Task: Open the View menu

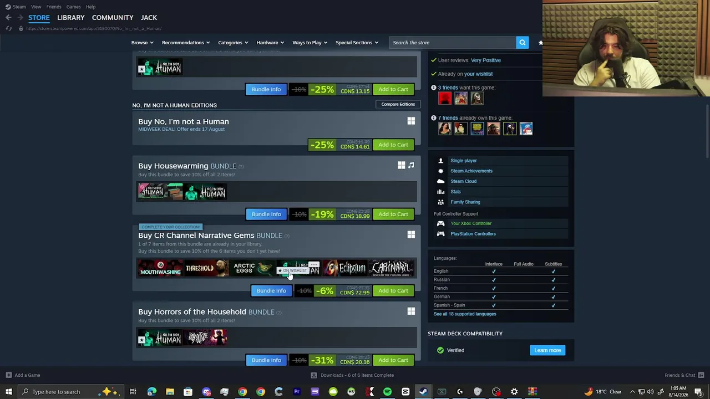Action: [x=36, y=7]
